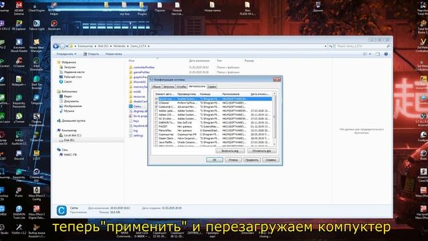Open gameProfiles folder in Explorer
428x241 pixels.
[139, 72]
